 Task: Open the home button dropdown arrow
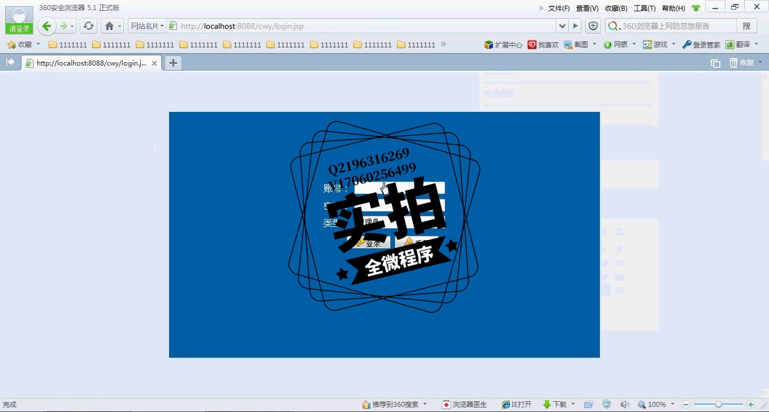click(119, 27)
